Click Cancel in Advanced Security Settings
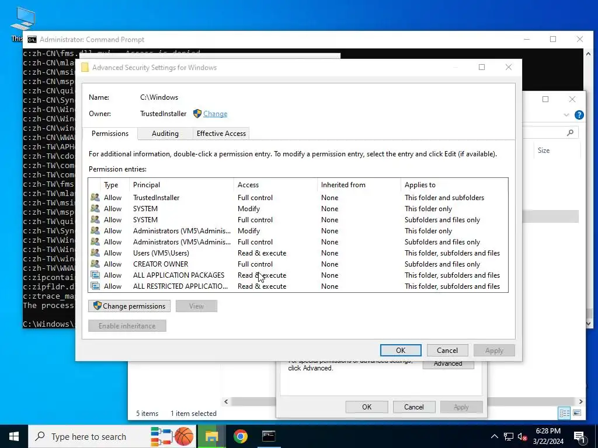Viewport: 598px width, 448px height. (447, 351)
